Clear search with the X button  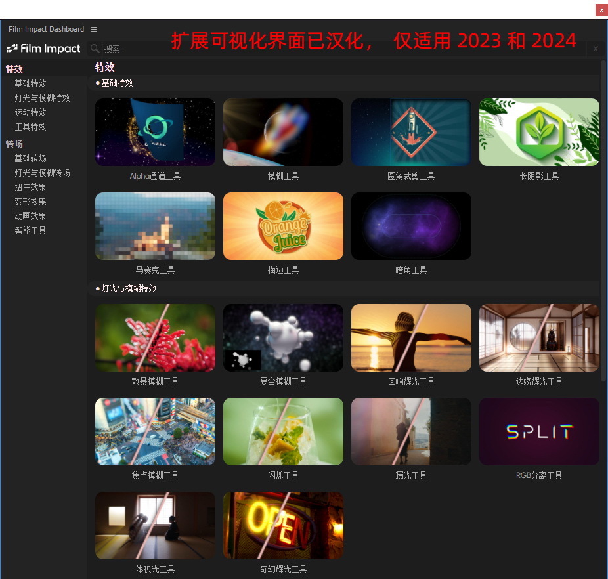(595, 49)
